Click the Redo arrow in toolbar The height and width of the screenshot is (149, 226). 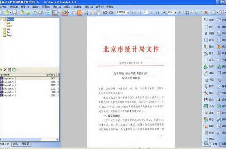pos(111,13)
